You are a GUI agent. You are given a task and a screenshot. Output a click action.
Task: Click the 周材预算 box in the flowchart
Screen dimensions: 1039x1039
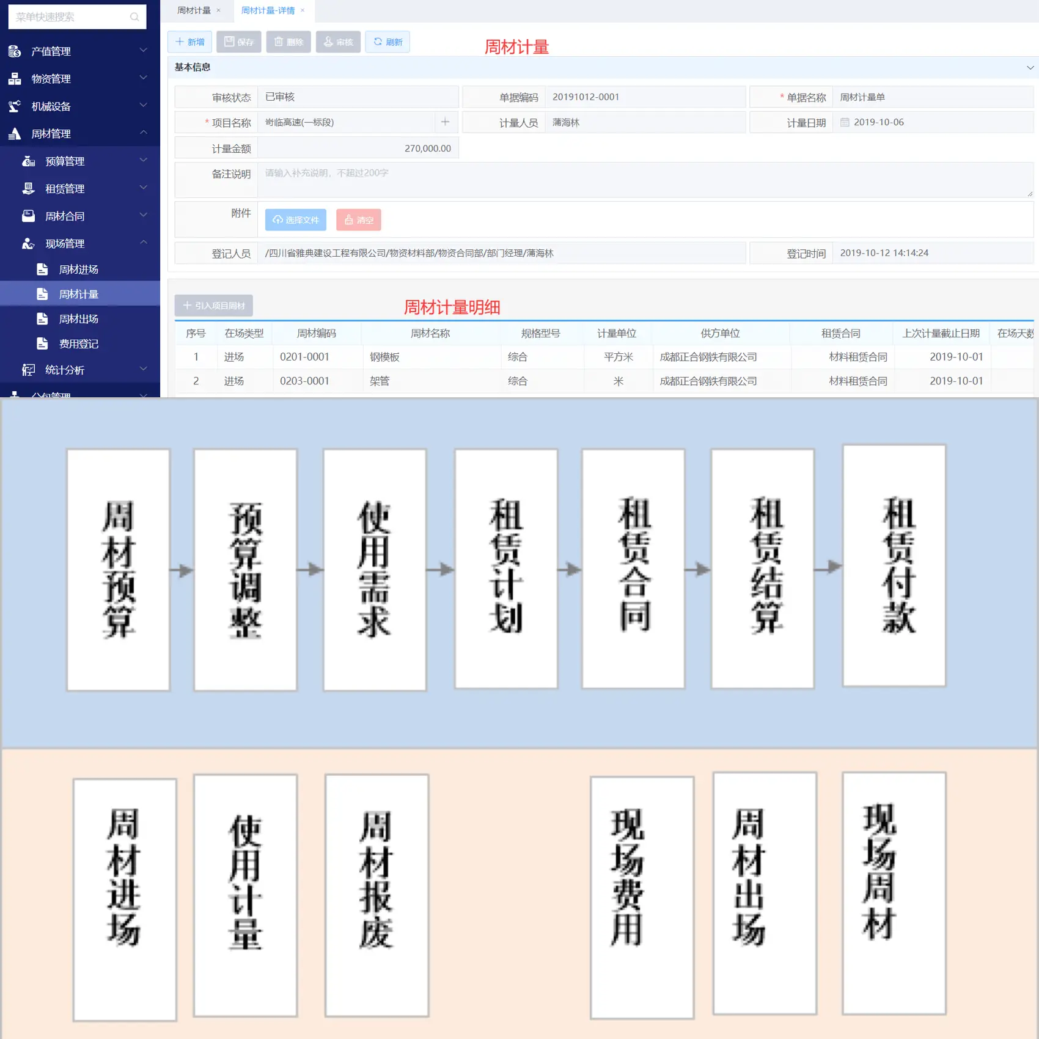119,570
